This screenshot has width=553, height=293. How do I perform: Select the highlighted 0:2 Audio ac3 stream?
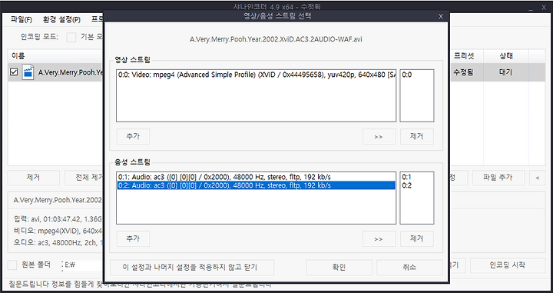pyautogui.click(x=257, y=185)
